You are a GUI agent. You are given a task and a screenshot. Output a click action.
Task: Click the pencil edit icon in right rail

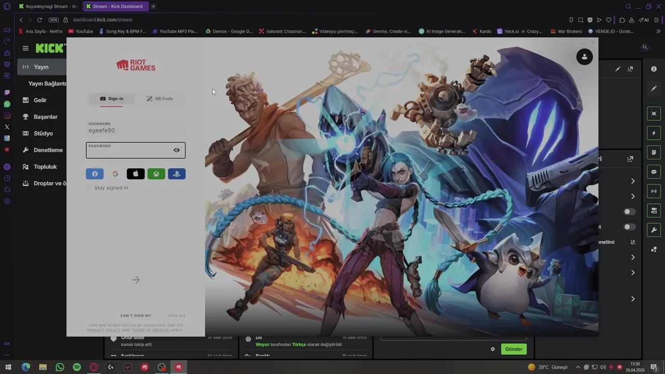point(654,88)
